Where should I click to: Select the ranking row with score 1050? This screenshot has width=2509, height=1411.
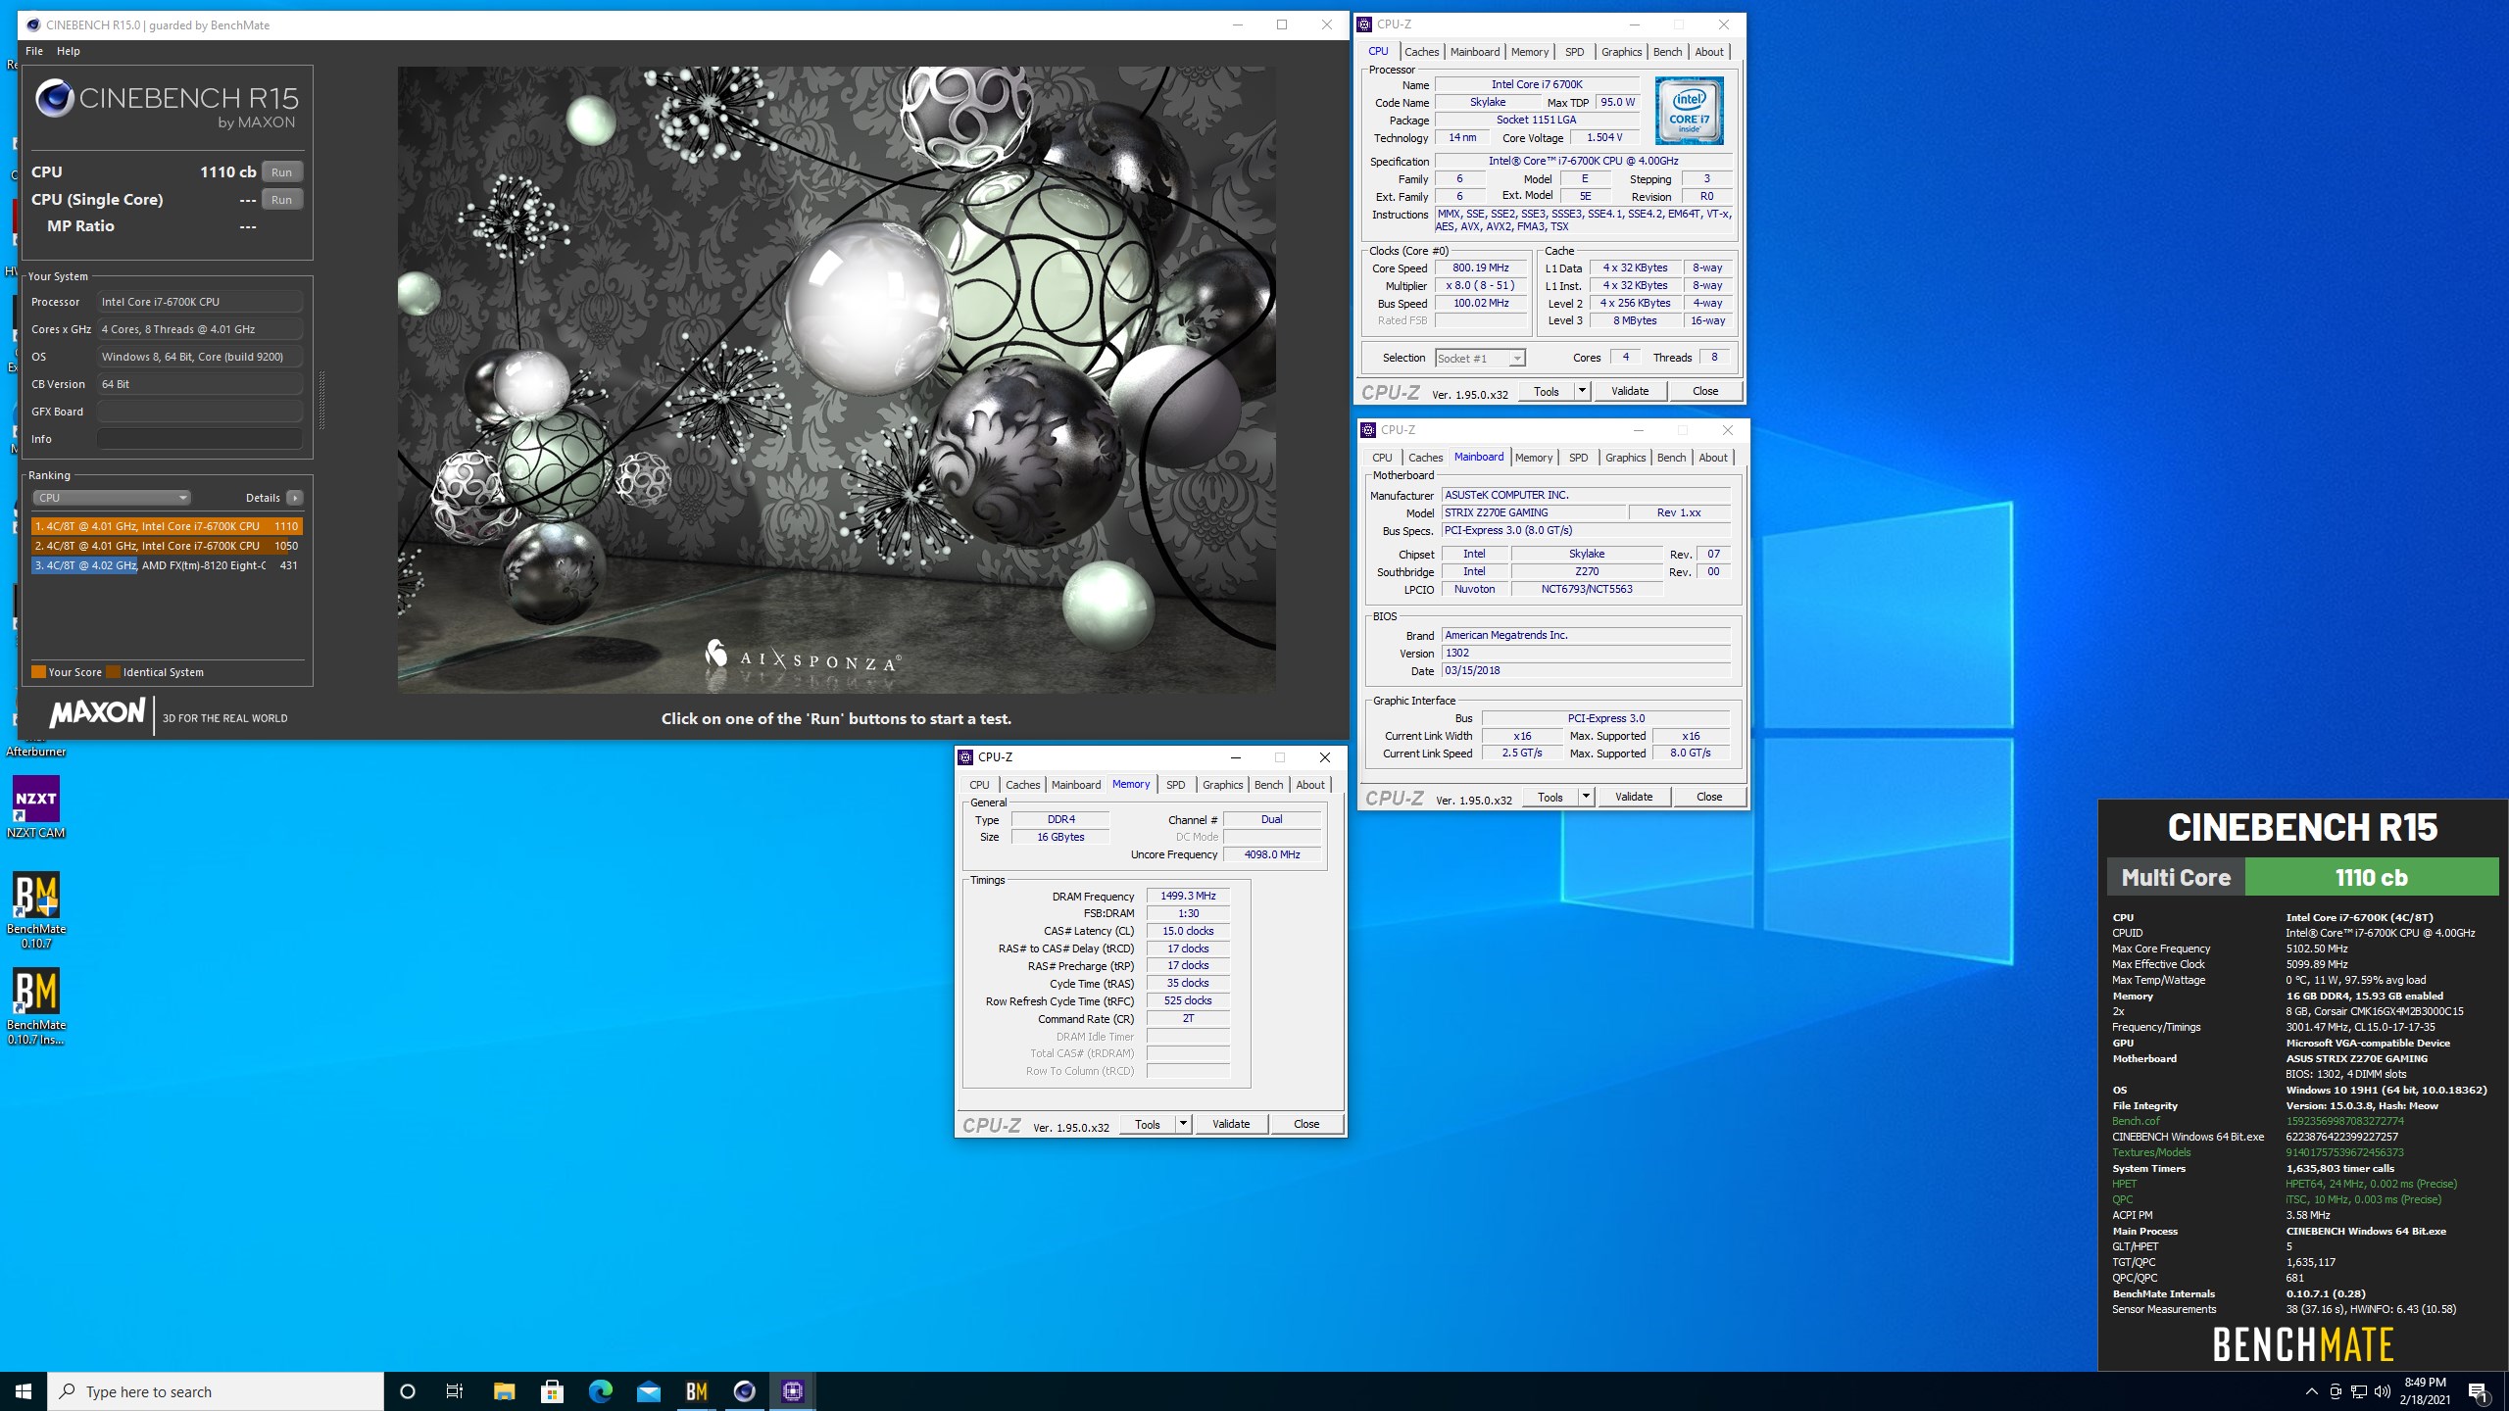(167, 546)
